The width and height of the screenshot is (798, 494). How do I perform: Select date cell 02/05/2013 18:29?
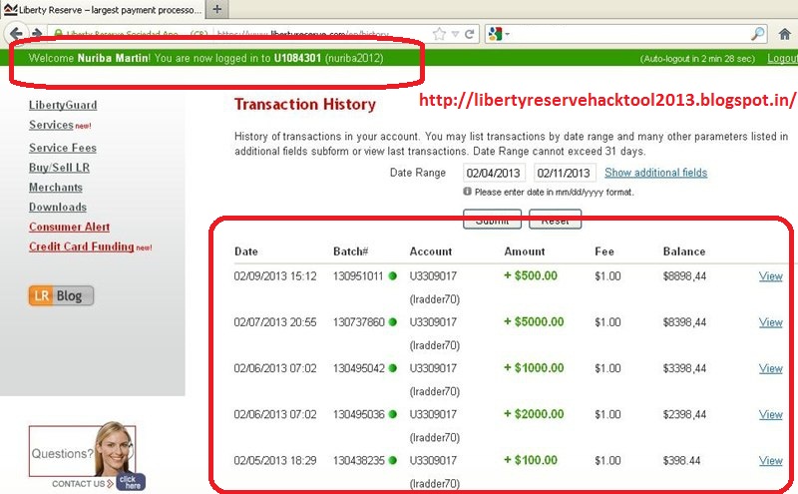275,461
